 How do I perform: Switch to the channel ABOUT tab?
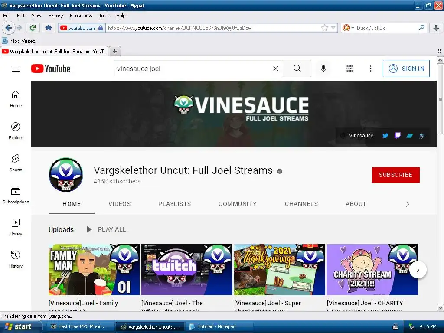click(x=356, y=204)
